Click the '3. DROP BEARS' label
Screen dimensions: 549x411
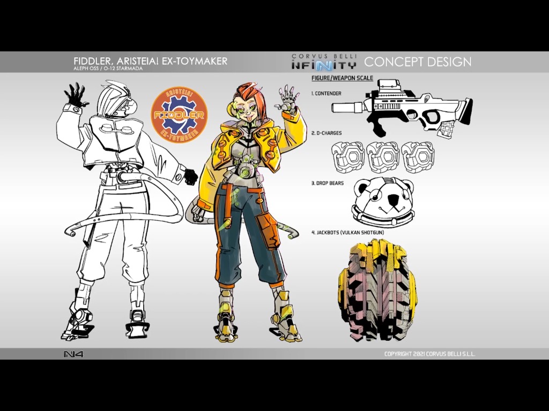tap(328, 183)
